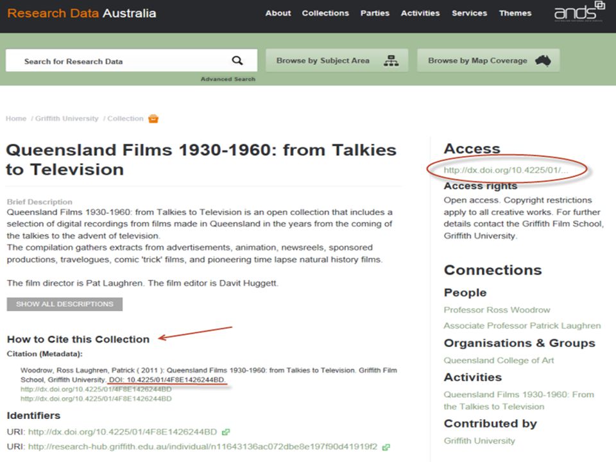This screenshot has height=462, width=616.
Task: Open the Services menu item
Action: tap(469, 13)
